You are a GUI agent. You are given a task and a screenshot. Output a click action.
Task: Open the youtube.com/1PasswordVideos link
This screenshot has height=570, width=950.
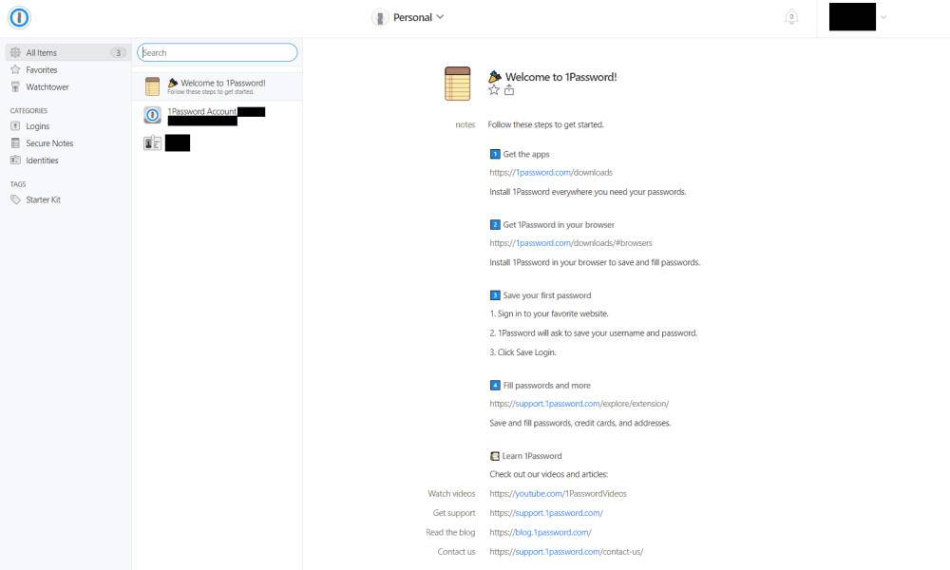pyautogui.click(x=558, y=494)
